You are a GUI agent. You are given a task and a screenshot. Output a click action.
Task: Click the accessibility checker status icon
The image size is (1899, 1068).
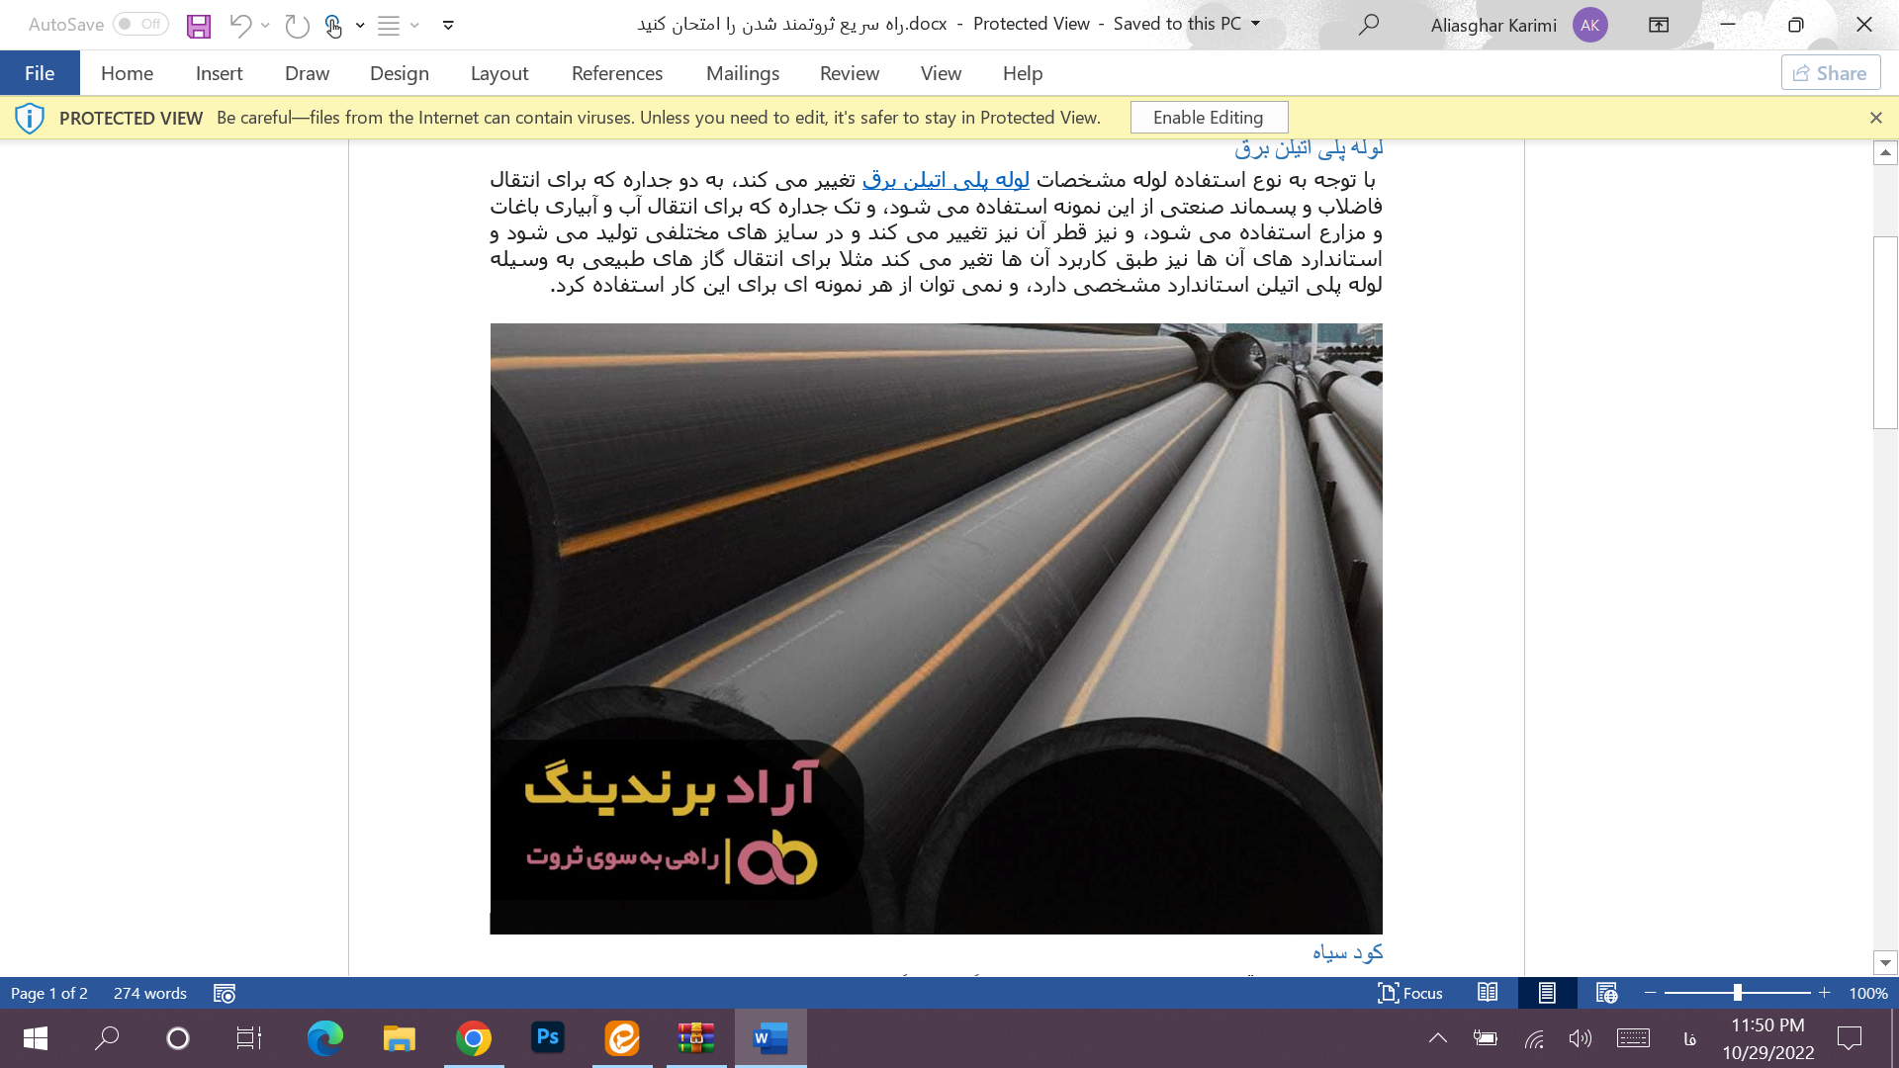(225, 993)
